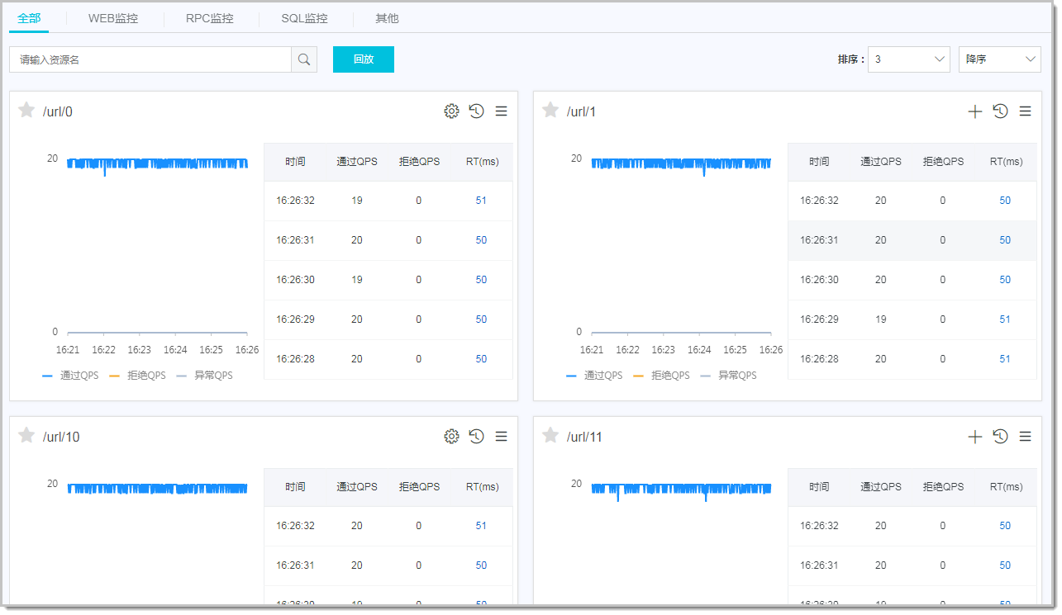Open the RPC监控 tab
Screen dimensions: 1062x615
[x=210, y=18]
